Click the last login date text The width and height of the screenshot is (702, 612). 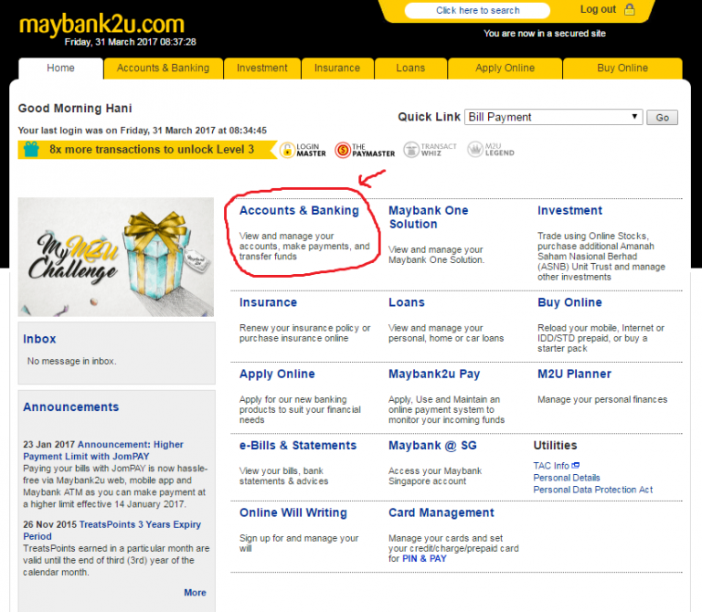(143, 131)
